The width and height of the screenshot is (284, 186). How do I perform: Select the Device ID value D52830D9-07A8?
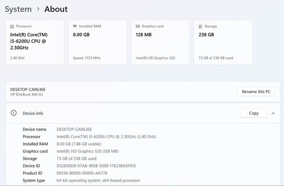[96, 166]
